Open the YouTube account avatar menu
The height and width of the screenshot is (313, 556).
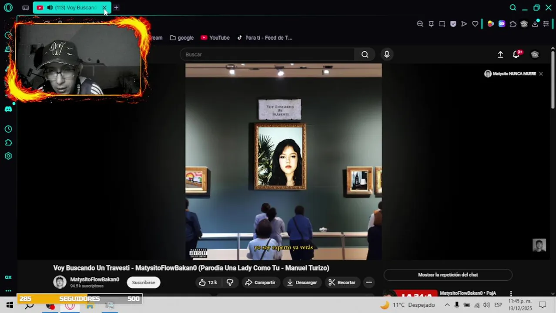(535, 54)
